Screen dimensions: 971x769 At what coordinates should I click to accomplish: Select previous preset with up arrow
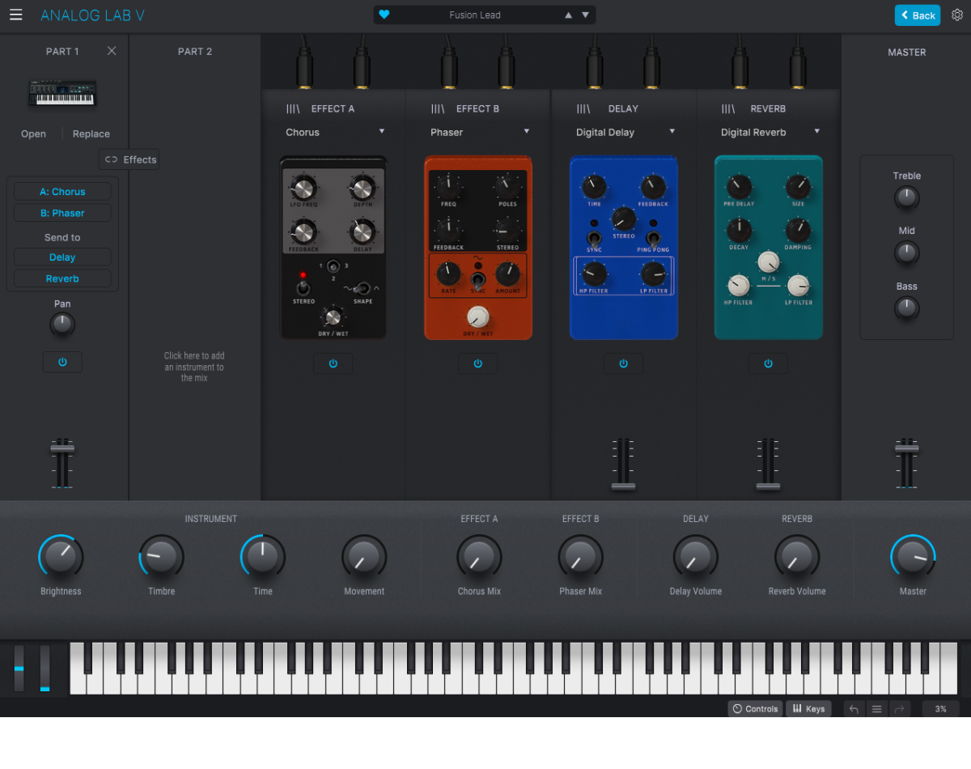[x=568, y=15]
